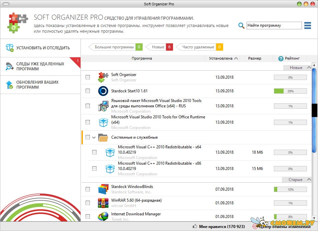Open СЛЕДЫ УЖЕ УДАЛЕННЫХ ПРОГРАММ section
This screenshot has height=231, width=318.
pos(40,66)
